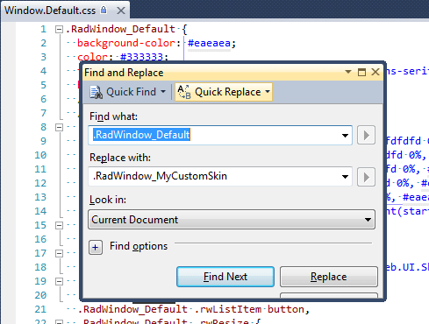429x324 pixels.
Task: Collapse the code block at line 19
Action: pos(59,281)
